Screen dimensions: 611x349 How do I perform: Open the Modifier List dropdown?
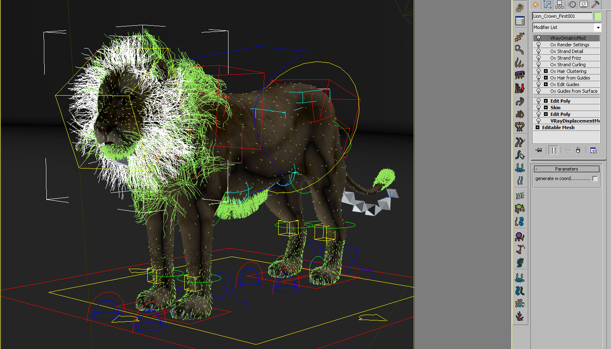[598, 27]
